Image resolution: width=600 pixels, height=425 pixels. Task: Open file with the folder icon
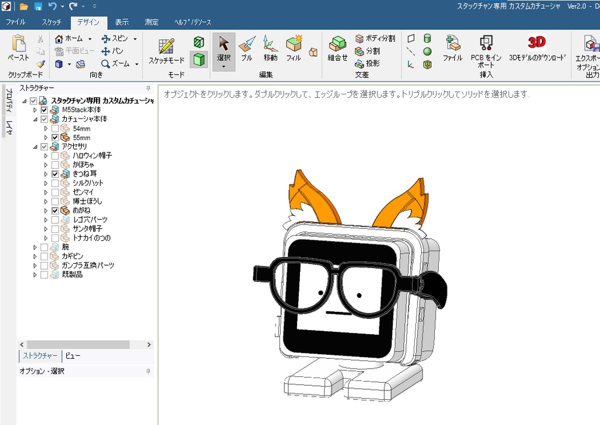(x=23, y=6)
